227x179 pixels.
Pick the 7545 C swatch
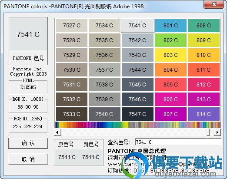click(137, 85)
